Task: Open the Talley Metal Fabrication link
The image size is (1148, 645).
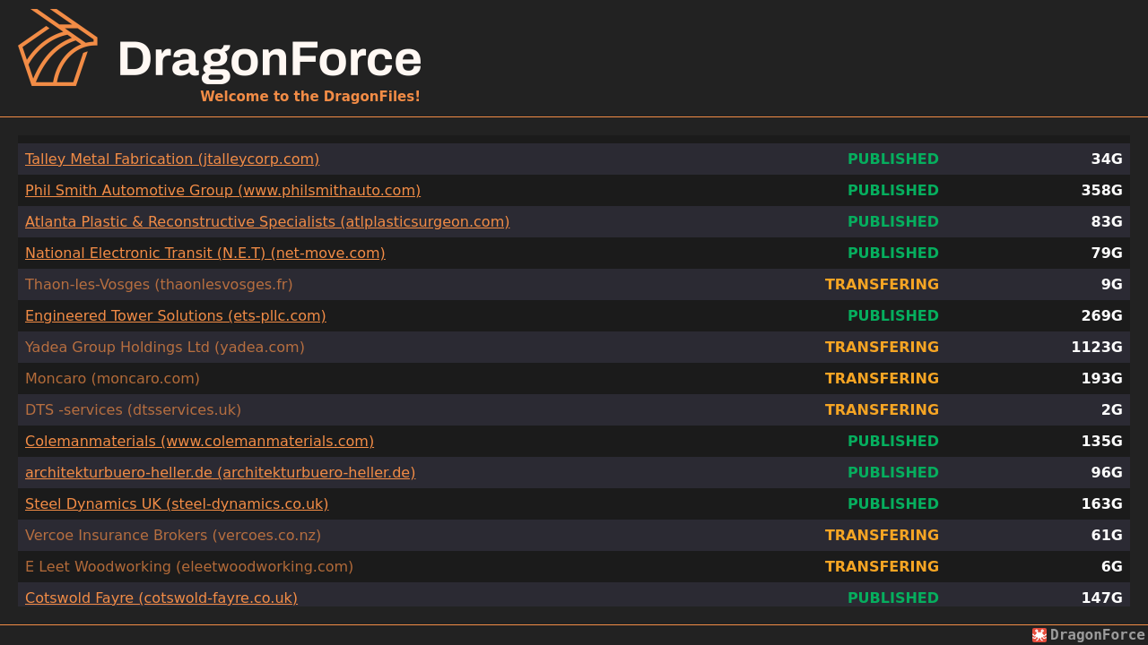Action: (172, 159)
